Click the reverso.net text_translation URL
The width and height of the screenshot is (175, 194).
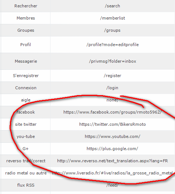(x=112, y=161)
